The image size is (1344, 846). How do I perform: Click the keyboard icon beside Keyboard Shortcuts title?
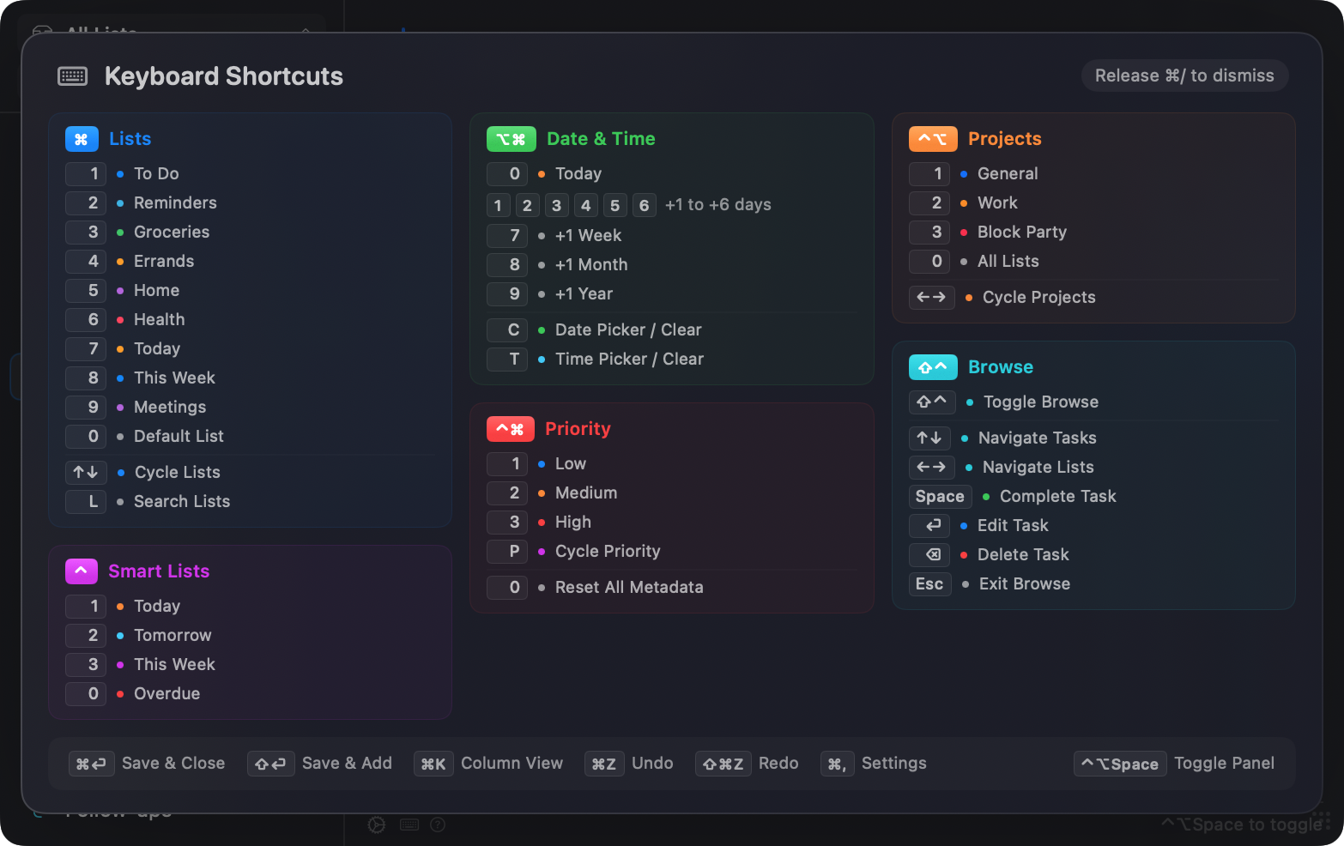point(72,76)
